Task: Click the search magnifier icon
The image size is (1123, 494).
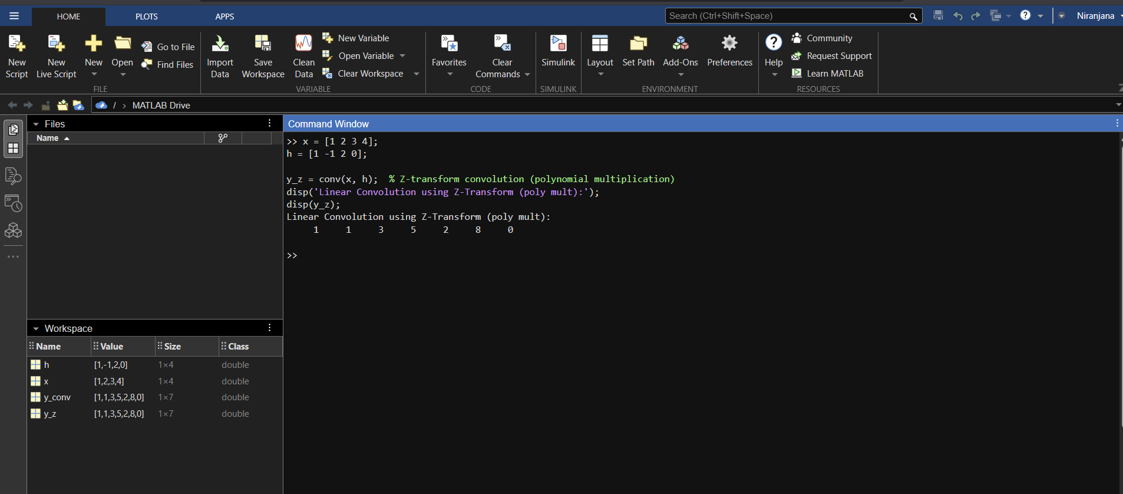Action: (x=913, y=17)
